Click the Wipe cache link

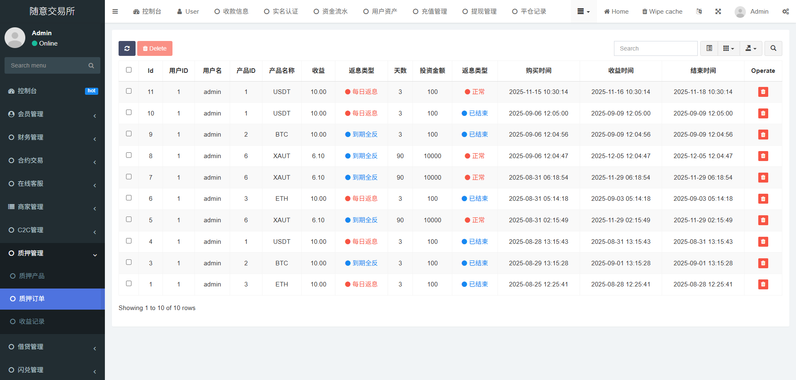[662, 12]
